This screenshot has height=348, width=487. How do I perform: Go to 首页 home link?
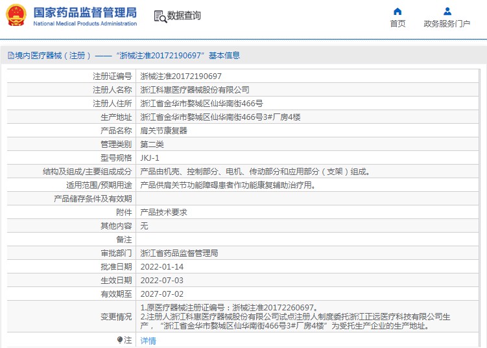tap(398, 23)
